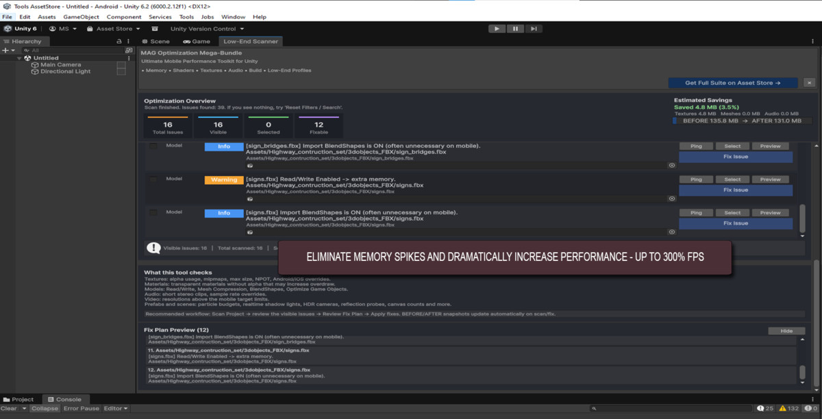Click the scrollbar thumb of the issues list
The width and height of the screenshot is (822, 419).
tap(803, 218)
